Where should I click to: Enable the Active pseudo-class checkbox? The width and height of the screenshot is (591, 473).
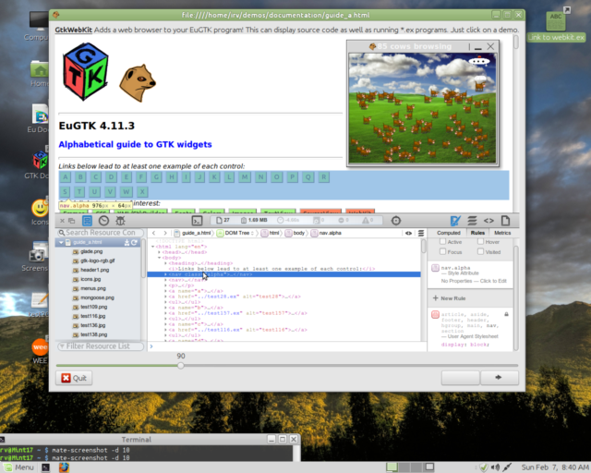(444, 242)
